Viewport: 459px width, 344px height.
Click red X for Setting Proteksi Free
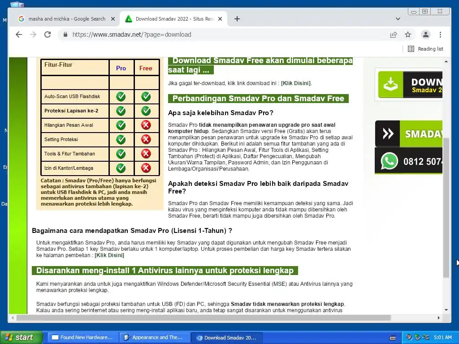coord(146,140)
